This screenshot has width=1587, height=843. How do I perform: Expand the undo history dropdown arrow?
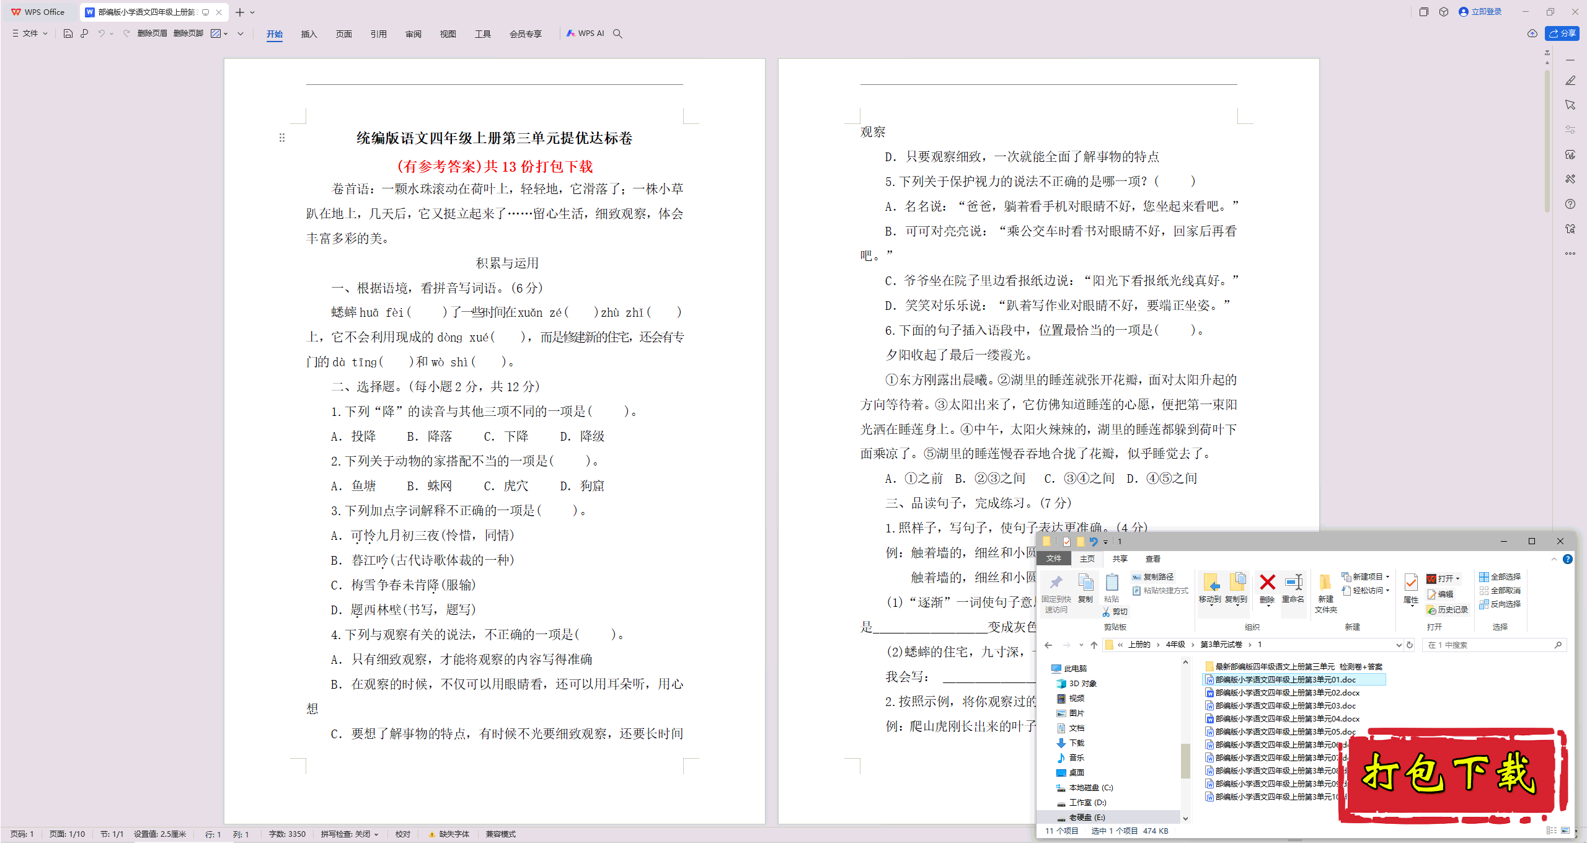[112, 33]
